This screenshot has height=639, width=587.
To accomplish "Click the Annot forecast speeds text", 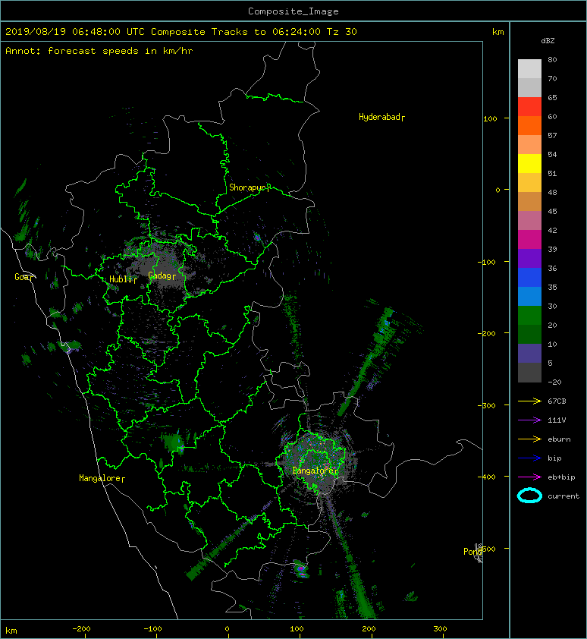I will point(99,51).
